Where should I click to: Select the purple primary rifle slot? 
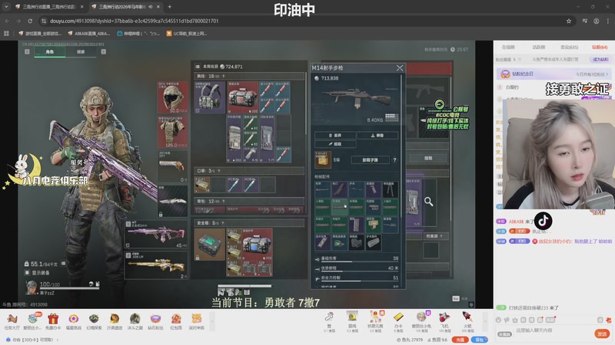point(157,235)
